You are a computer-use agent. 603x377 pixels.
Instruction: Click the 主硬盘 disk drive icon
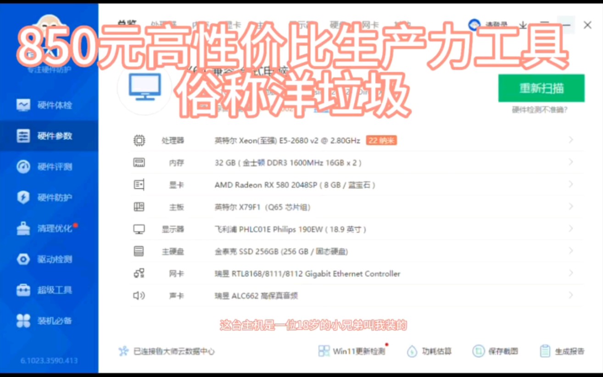pyautogui.click(x=139, y=251)
